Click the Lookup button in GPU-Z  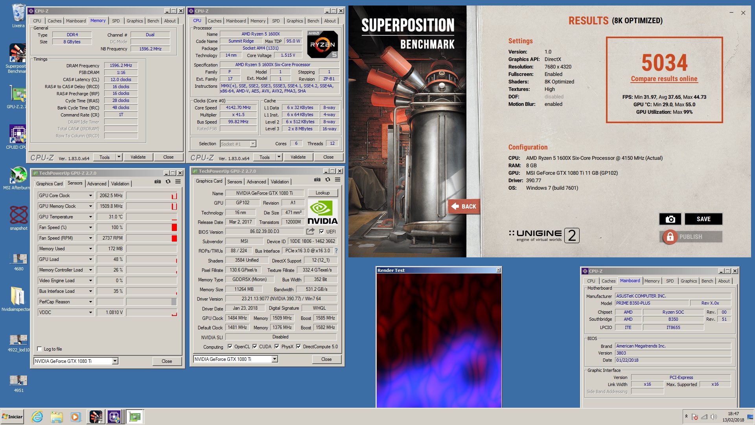pos(322,193)
